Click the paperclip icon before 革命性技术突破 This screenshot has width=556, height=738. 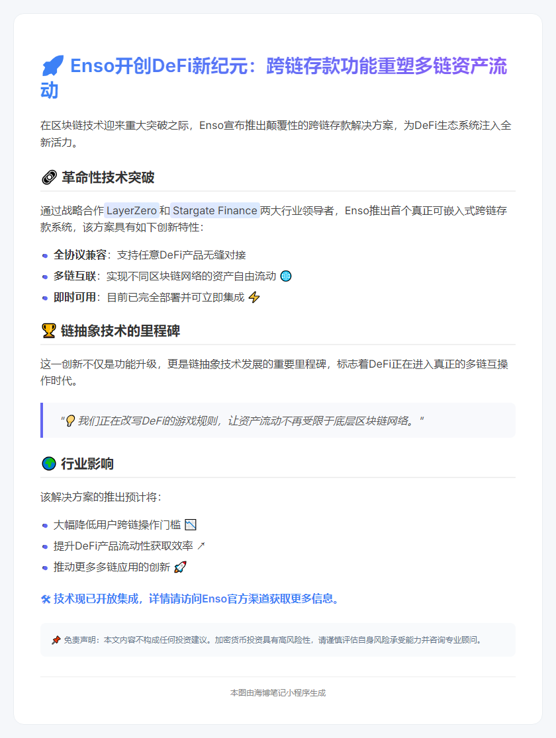[x=49, y=177]
